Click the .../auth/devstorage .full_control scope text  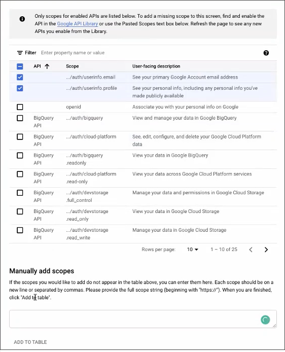(x=87, y=196)
